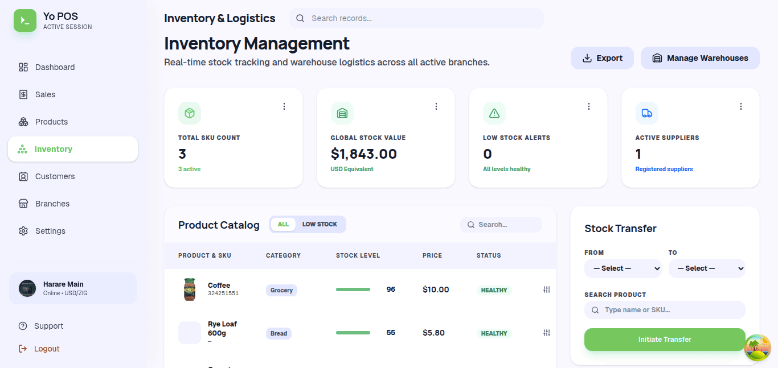Go to Sales in the sidebar
Viewport: 778px width, 368px height.
coord(73,94)
